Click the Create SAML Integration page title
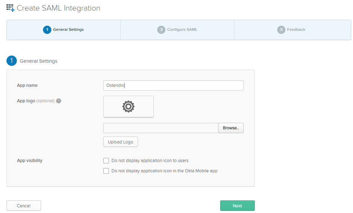Screen dimensions: 353x213 pos(59,8)
